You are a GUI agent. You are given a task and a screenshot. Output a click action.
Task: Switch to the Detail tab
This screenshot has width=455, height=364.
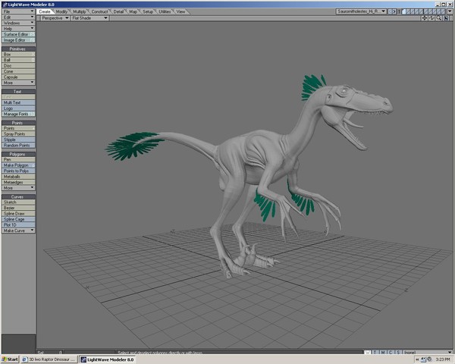tap(118, 11)
